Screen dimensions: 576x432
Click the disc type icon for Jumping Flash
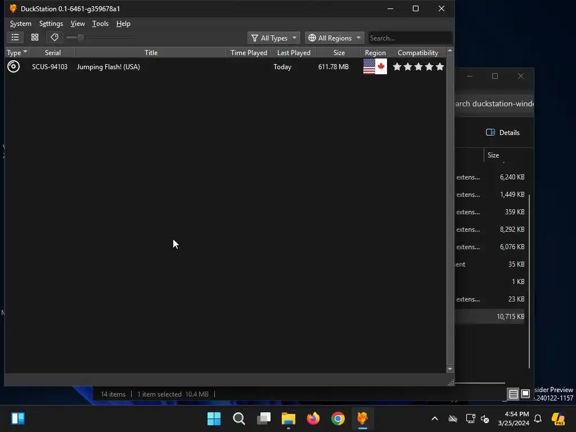click(x=13, y=66)
